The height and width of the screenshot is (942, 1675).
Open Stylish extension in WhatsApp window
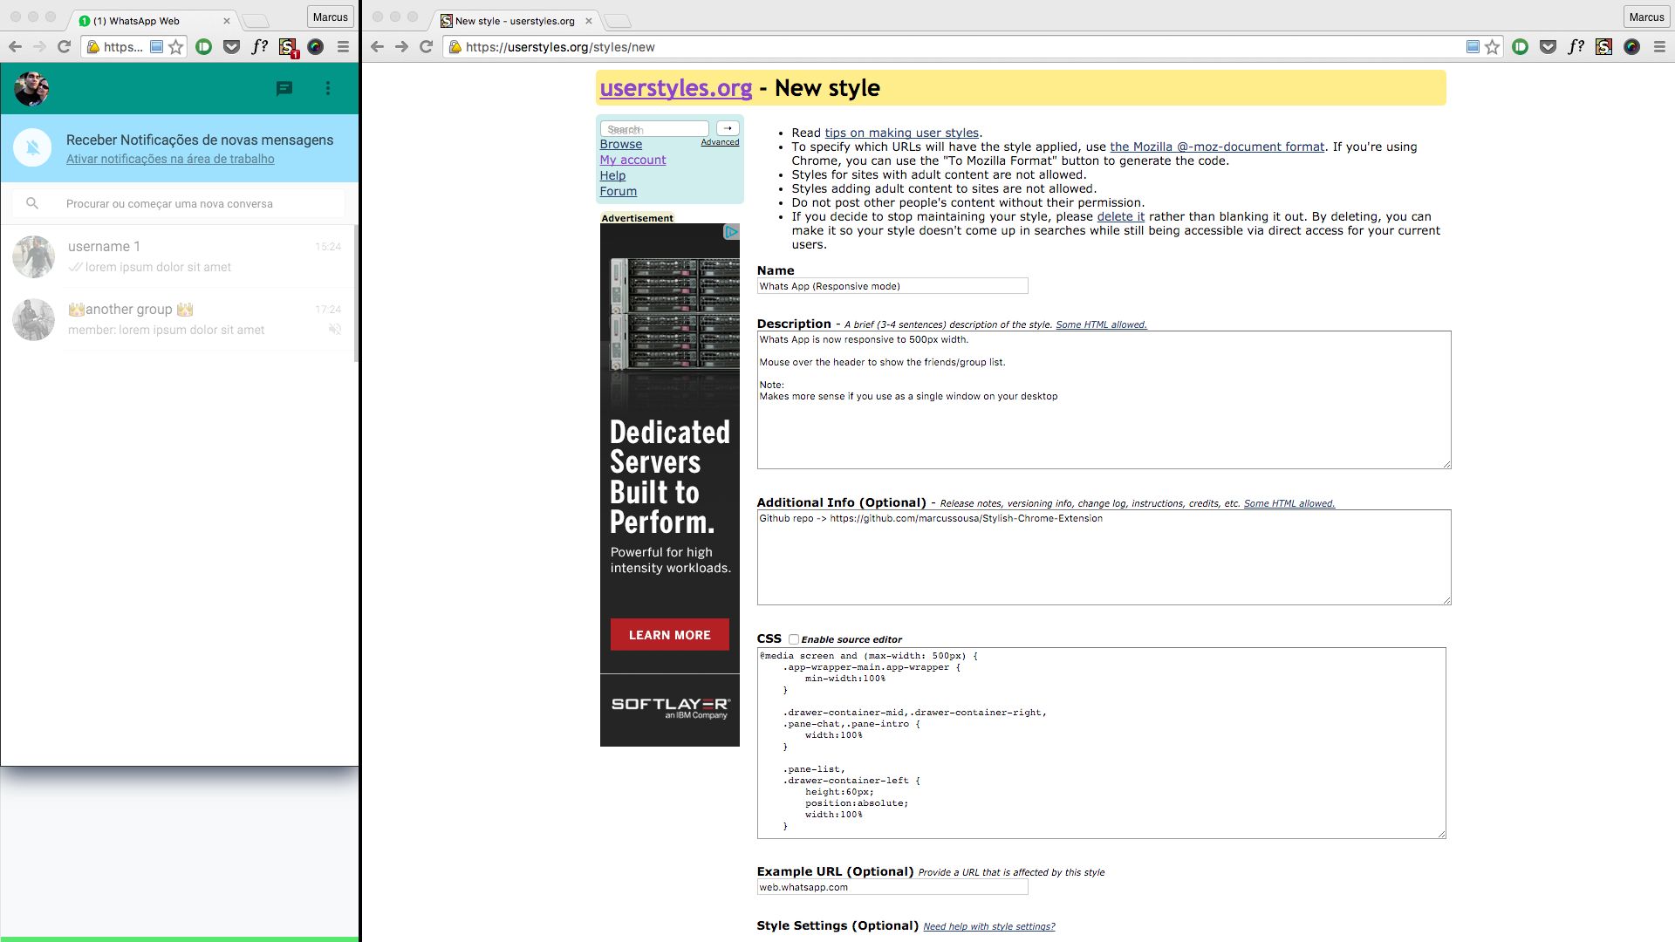287,47
